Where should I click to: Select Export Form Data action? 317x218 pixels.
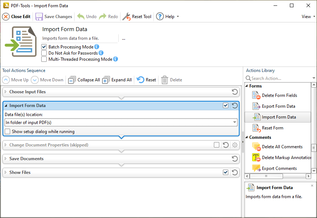(x=278, y=106)
